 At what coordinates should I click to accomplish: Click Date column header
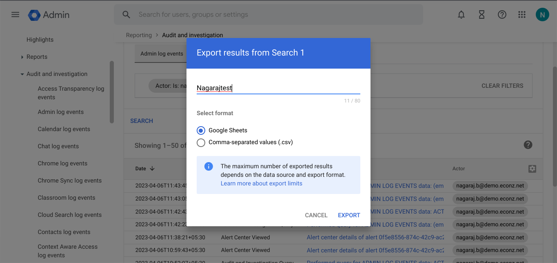[x=140, y=169]
